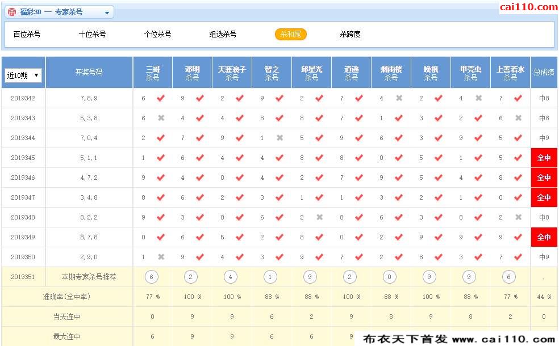Click the 上善若水 杀号 column header
This screenshot has width=559, height=346.
click(511, 73)
